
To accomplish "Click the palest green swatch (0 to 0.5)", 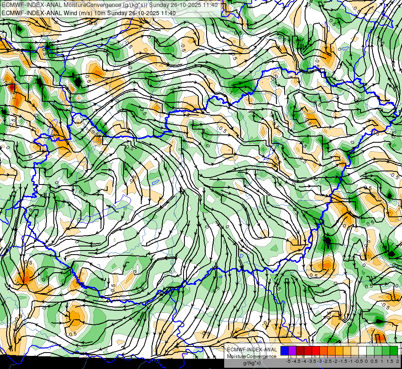I will point(370,351).
